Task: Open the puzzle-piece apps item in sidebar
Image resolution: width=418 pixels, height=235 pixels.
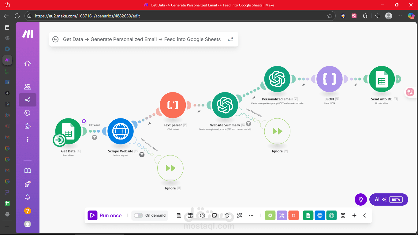Action: coord(28,126)
